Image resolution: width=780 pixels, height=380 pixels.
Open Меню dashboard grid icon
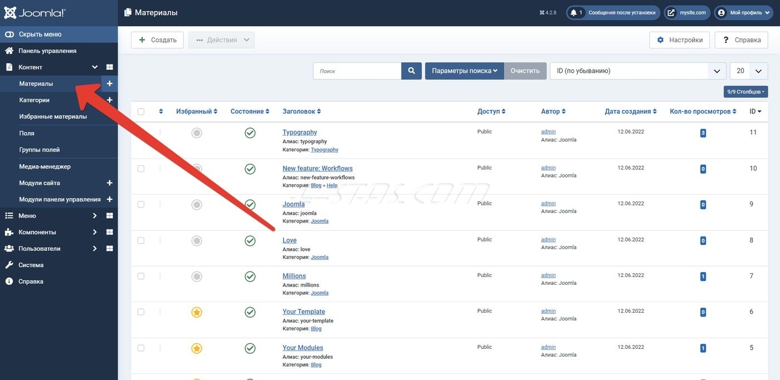click(x=110, y=216)
